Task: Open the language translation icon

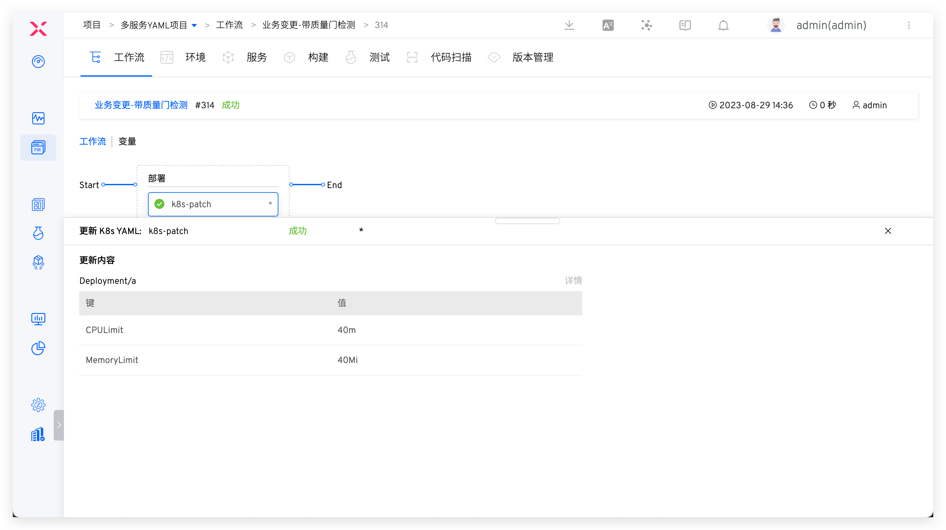Action: [608, 25]
